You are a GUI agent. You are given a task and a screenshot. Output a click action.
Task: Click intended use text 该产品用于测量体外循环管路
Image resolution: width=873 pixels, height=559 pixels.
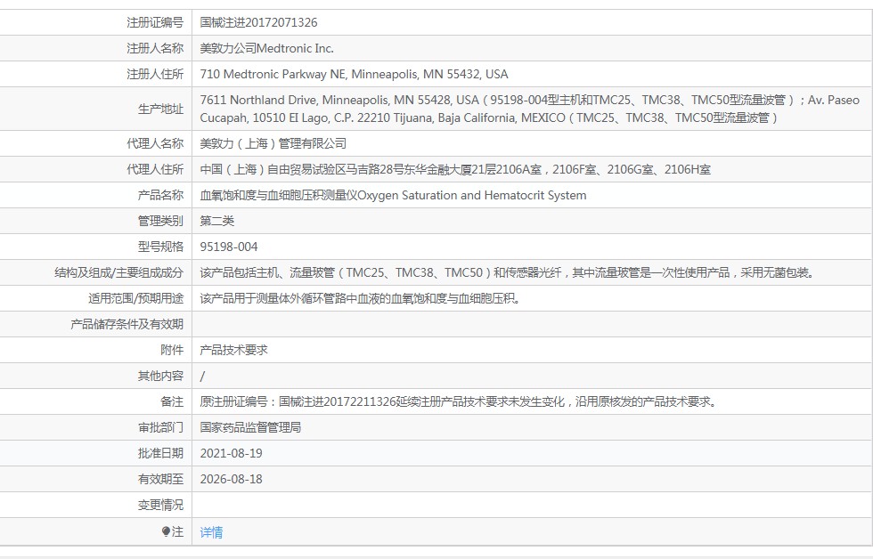pos(360,298)
